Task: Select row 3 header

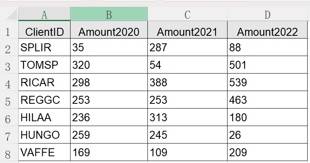Action: tap(9, 66)
